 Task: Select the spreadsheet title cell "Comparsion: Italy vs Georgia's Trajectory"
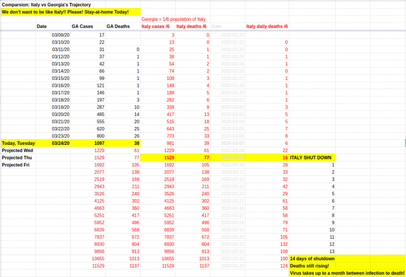(46, 5)
